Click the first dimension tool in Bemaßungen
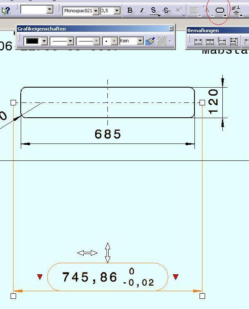 coord(198,41)
